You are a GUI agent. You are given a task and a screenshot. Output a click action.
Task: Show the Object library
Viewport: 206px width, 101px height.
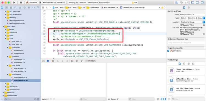(188, 64)
